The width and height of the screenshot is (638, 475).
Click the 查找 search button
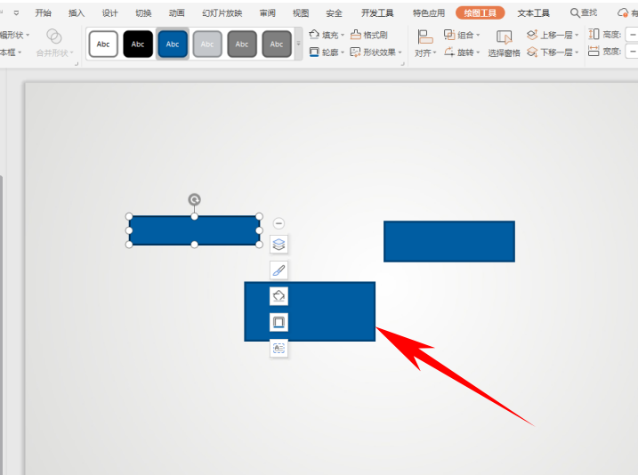coord(584,13)
